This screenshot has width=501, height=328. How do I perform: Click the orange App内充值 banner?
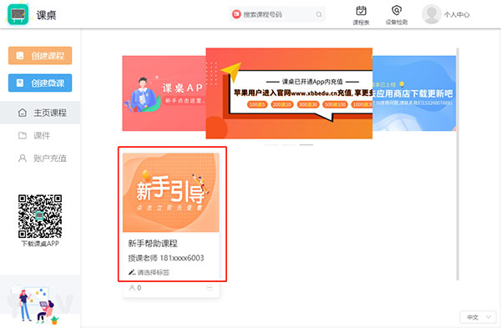pyautogui.click(x=289, y=93)
